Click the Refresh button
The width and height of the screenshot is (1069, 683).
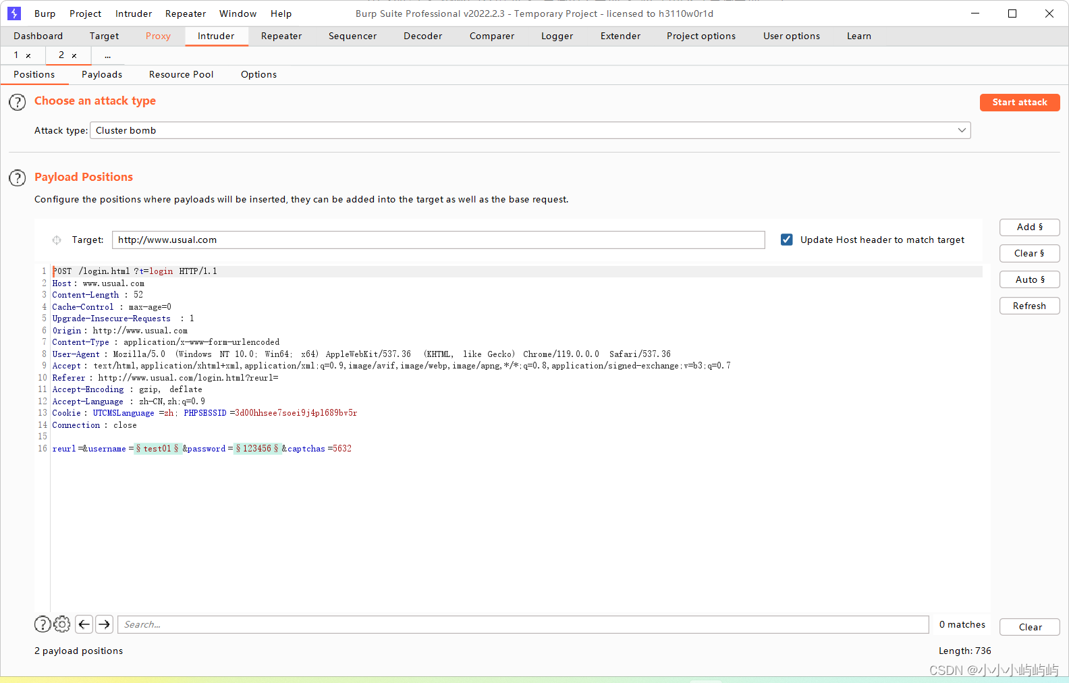1029,306
